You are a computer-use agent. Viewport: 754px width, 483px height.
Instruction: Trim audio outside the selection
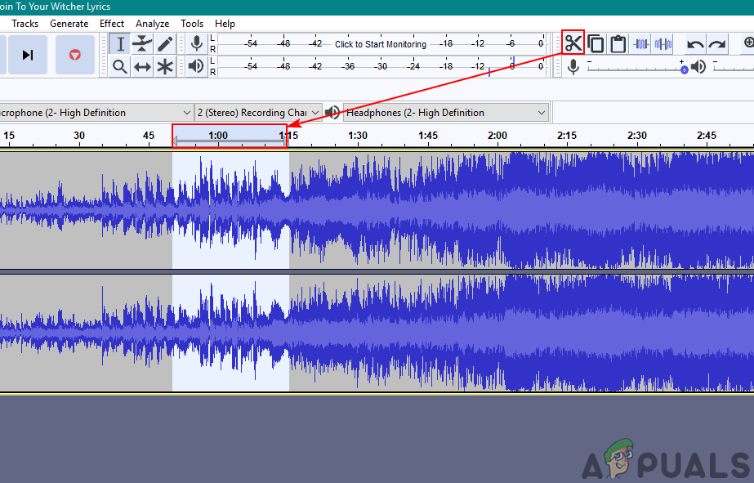click(640, 43)
